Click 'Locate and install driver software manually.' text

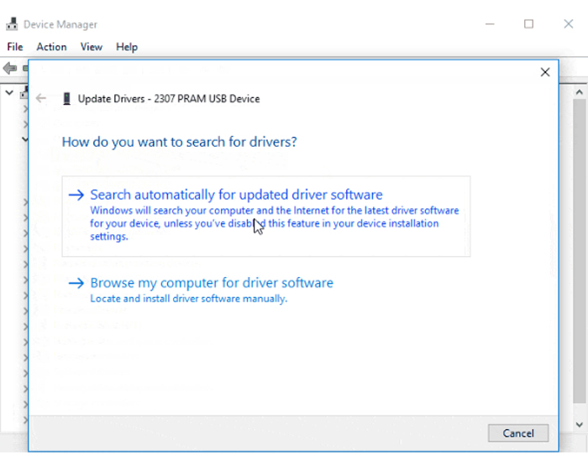tap(189, 299)
